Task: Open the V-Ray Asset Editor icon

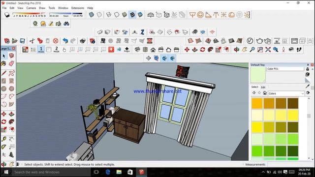Action: (250, 41)
